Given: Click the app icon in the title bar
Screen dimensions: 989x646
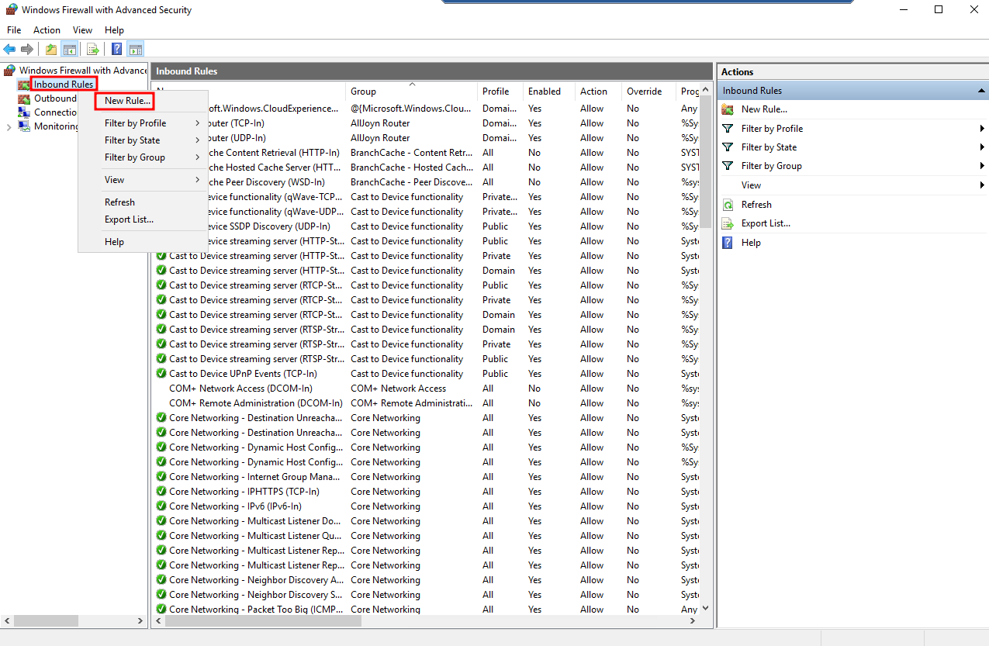Looking at the screenshot, I should (x=11, y=10).
